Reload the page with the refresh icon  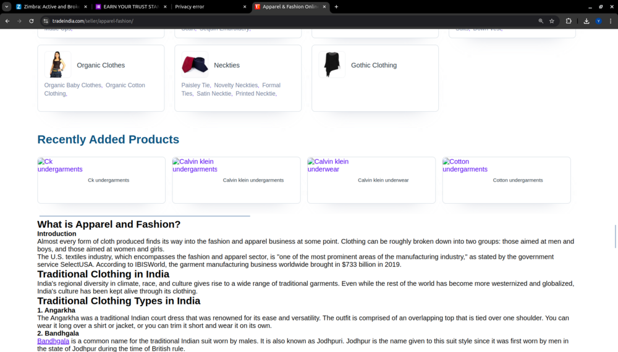[x=32, y=21]
